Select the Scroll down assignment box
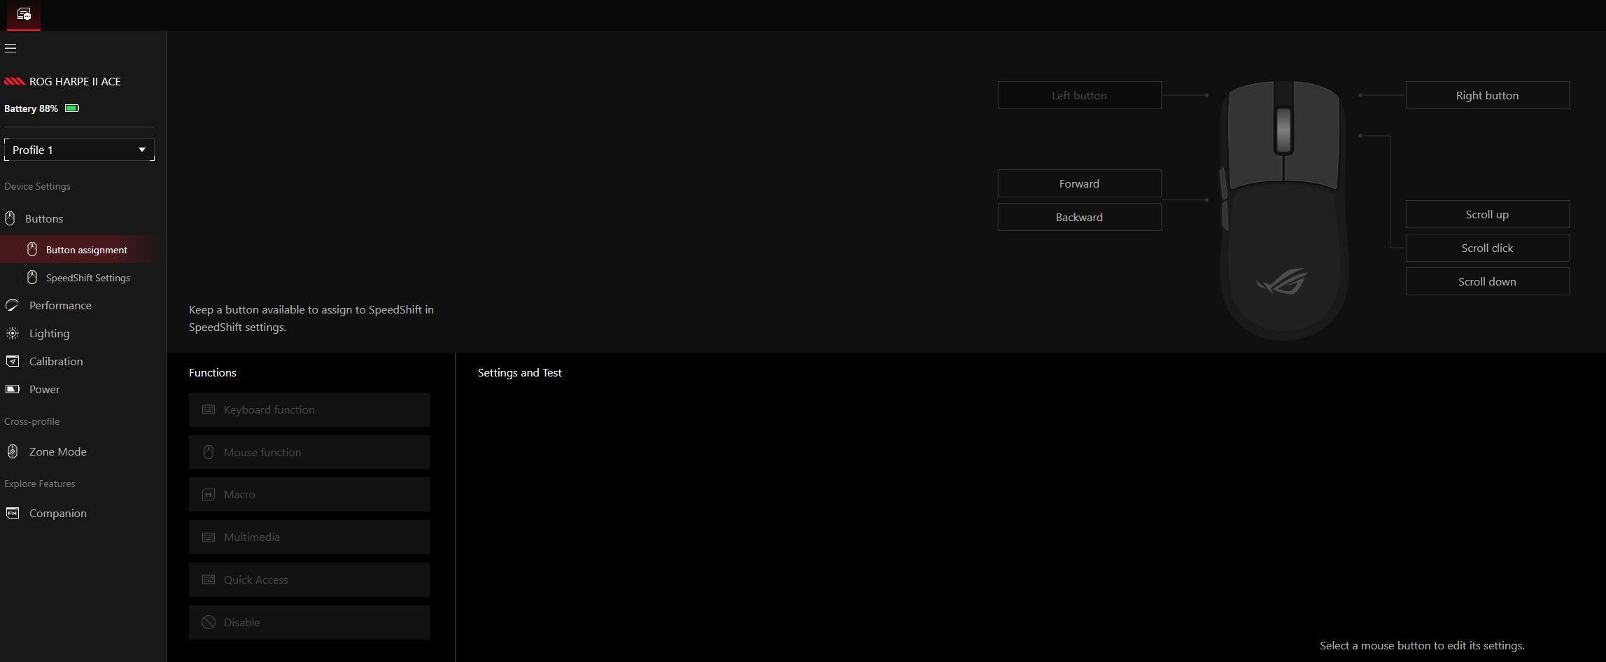 (x=1487, y=281)
